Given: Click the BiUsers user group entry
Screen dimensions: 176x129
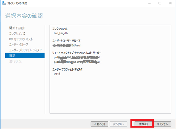Looking at the screenshot, I should 66,45.
